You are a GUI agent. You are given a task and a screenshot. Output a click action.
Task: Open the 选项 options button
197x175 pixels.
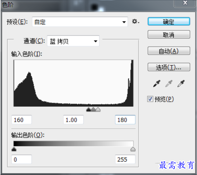[169, 67]
